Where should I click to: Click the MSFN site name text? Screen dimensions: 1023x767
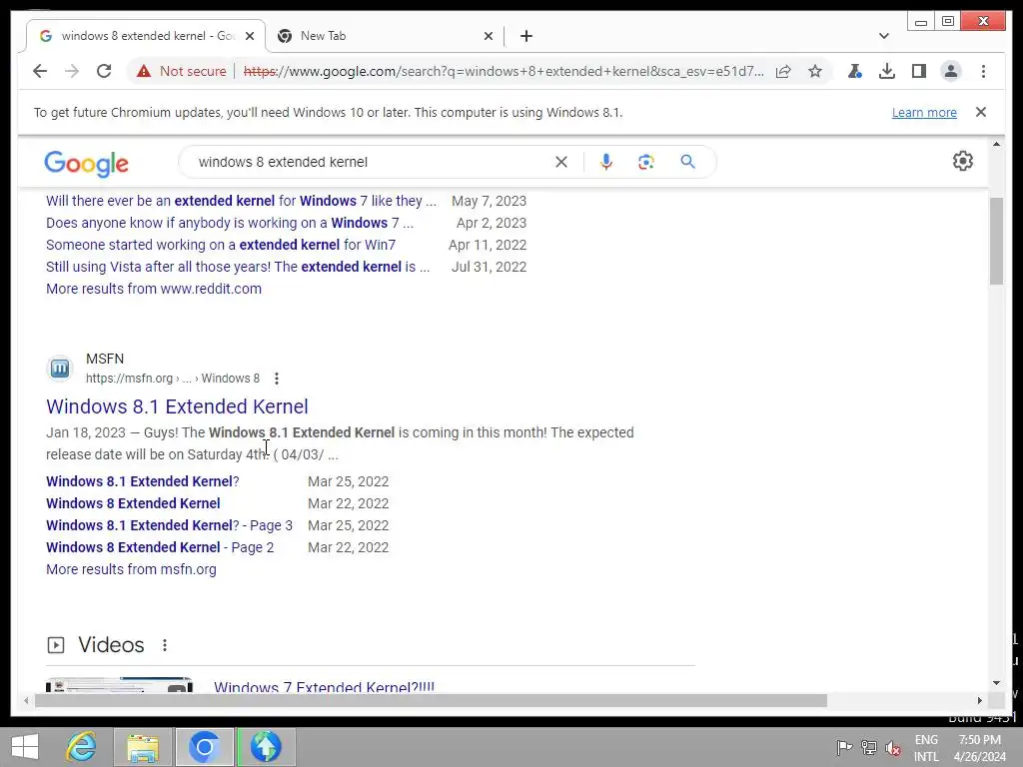pyautogui.click(x=104, y=359)
